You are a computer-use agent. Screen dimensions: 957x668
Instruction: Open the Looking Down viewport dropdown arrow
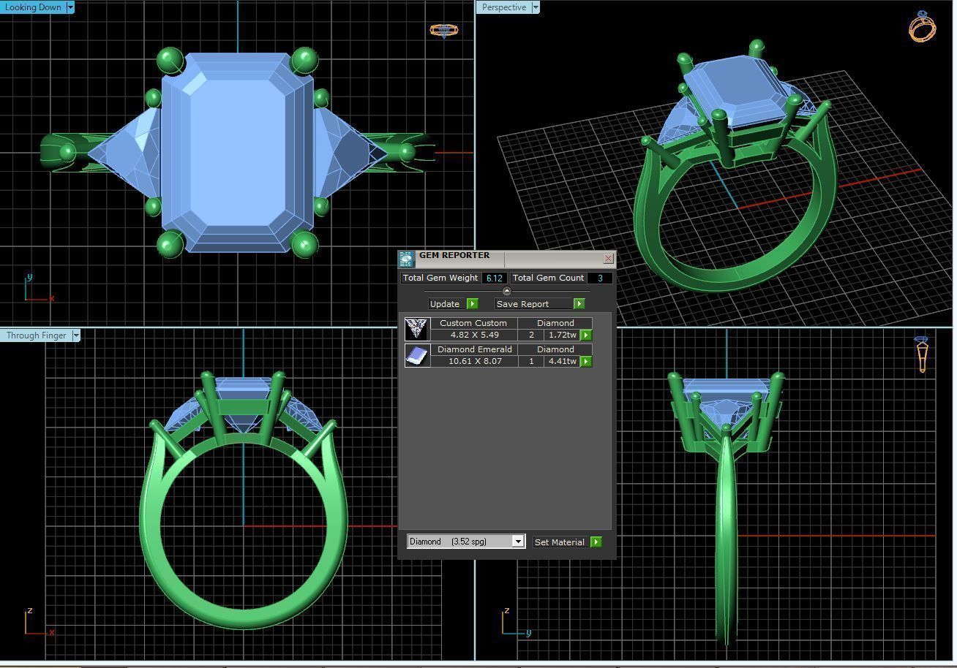[x=70, y=7]
